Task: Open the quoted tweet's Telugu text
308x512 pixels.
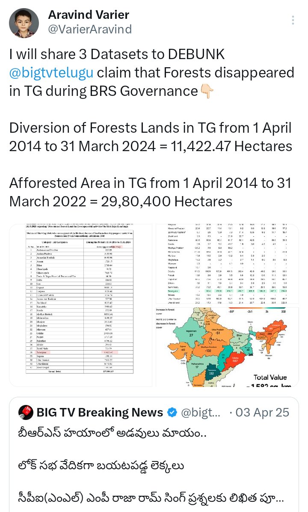Action: tap(151, 466)
